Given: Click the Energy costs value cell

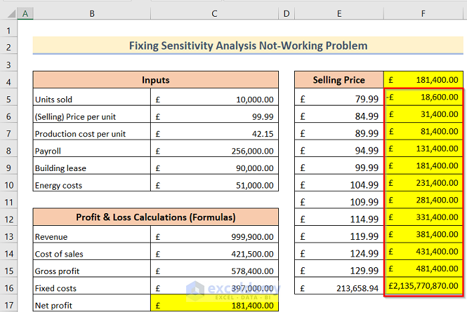Looking at the screenshot, I should pyautogui.click(x=214, y=185).
